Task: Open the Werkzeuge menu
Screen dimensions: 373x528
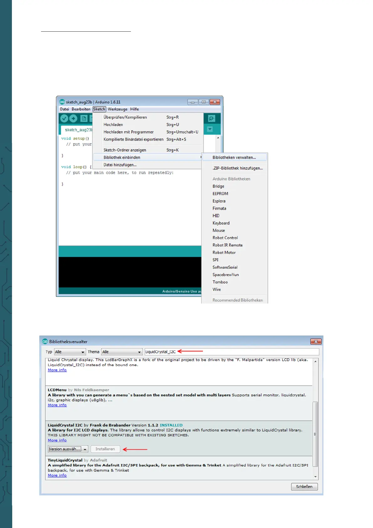Action: pos(117,109)
